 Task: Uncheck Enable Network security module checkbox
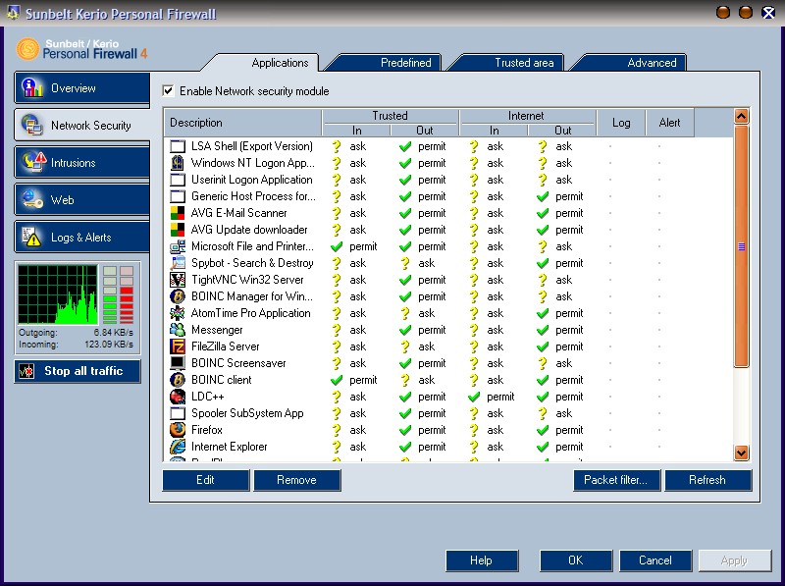[168, 91]
